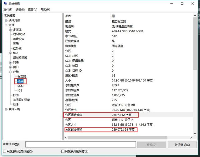Select 多媒体 label in the tree
Viewport: 200px width, 157px height.
pyautogui.click(x=17, y=30)
